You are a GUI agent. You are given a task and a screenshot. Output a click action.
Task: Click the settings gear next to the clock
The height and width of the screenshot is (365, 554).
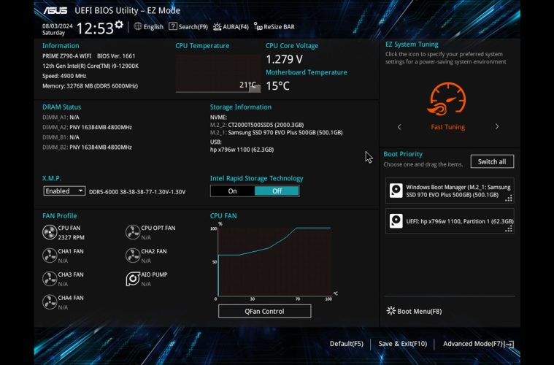(119, 24)
